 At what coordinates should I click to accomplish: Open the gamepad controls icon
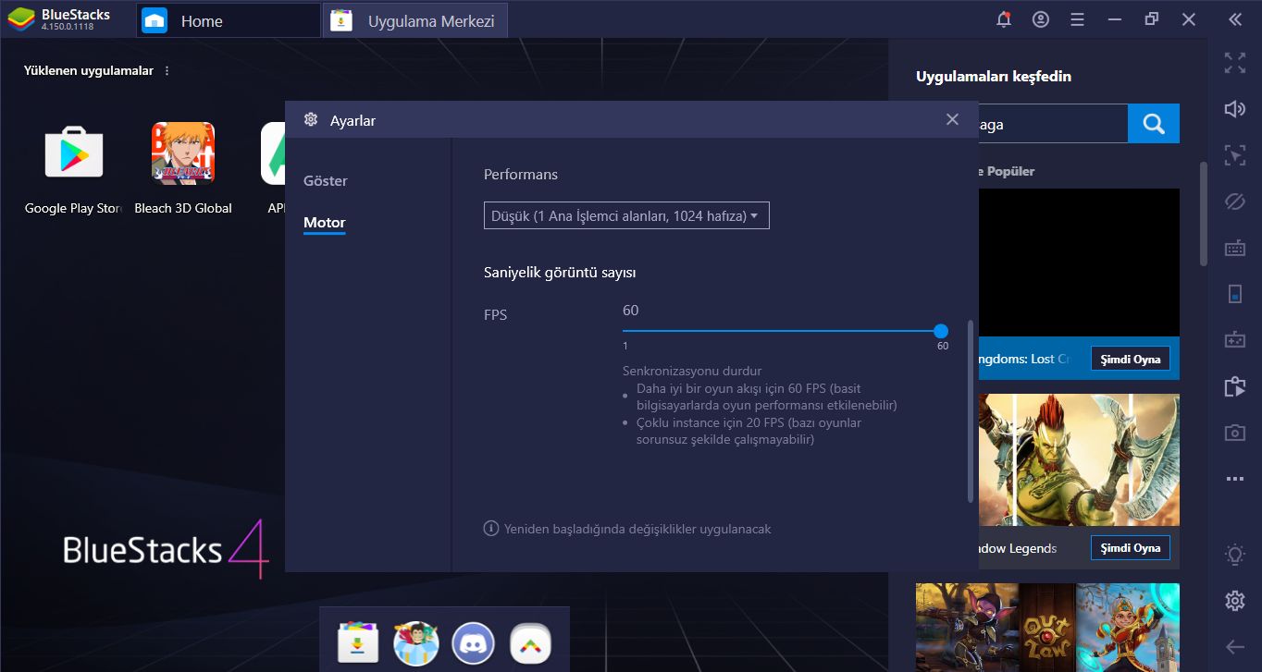coord(1234,340)
